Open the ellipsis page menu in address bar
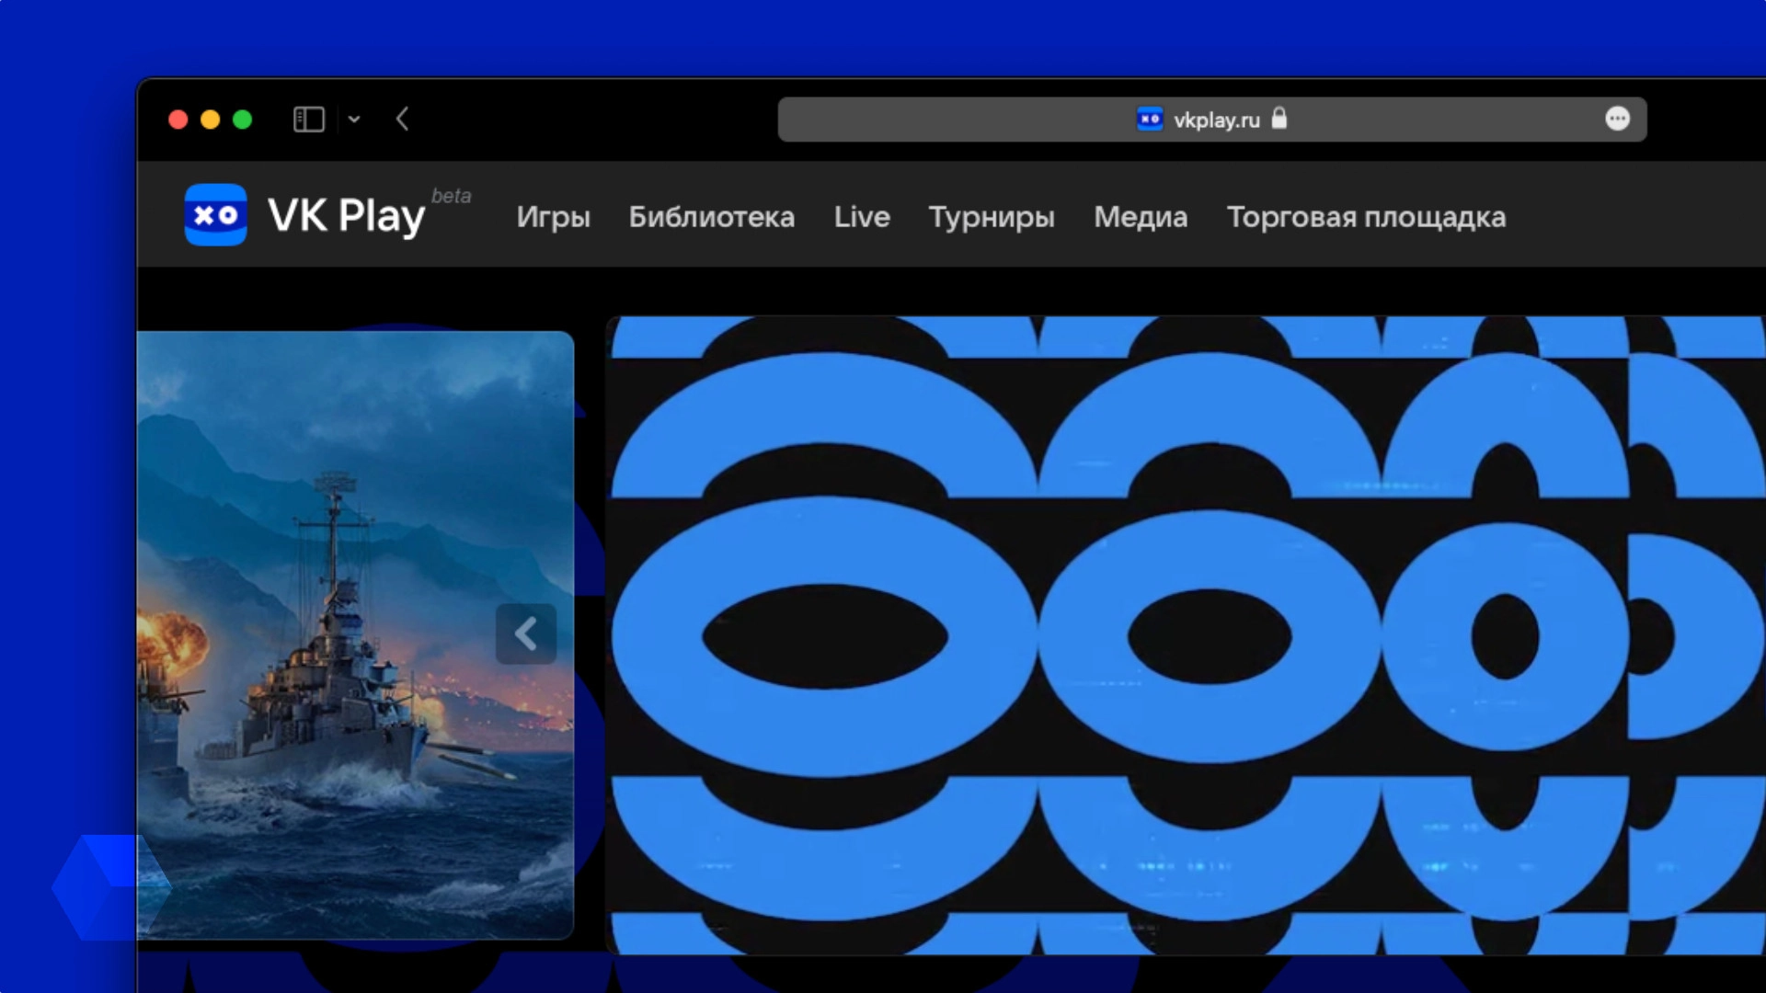The width and height of the screenshot is (1766, 993). tap(1617, 119)
